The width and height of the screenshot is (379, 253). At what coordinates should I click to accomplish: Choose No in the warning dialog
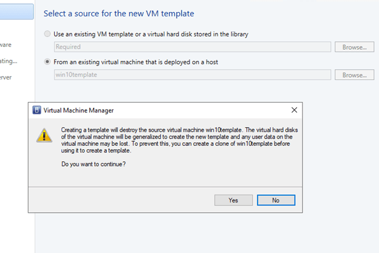tap(276, 200)
